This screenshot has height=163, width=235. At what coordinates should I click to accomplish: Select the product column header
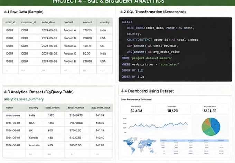click(68, 22)
